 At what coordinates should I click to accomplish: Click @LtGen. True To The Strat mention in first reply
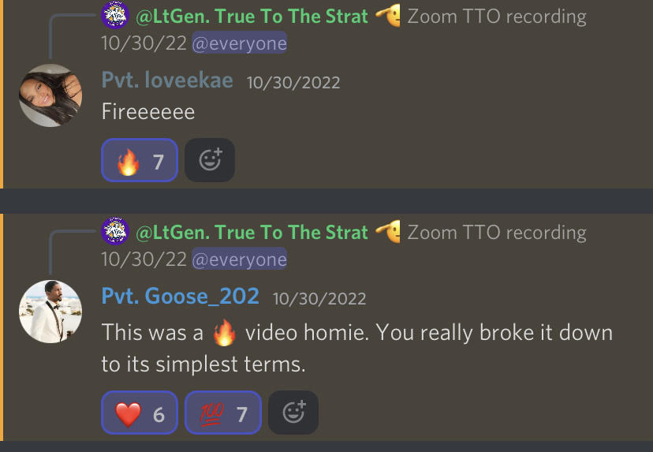pyautogui.click(x=252, y=17)
